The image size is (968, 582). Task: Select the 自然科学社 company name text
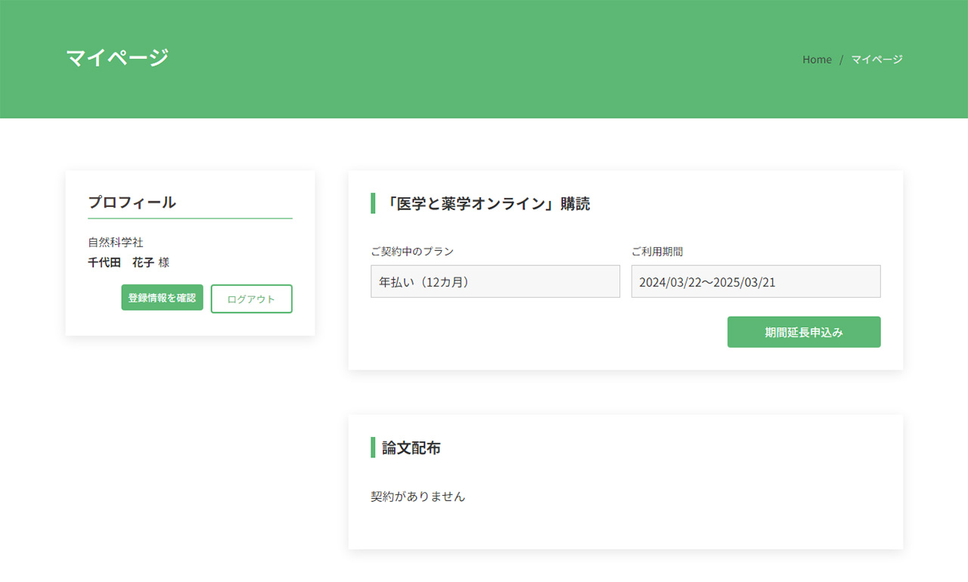tap(116, 243)
